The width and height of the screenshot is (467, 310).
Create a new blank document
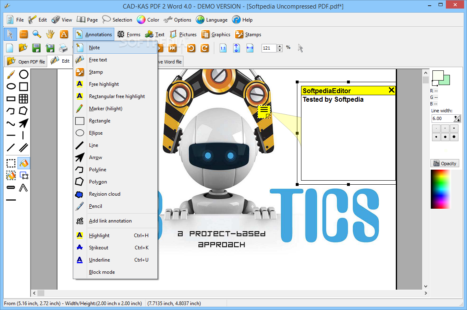coord(10,48)
